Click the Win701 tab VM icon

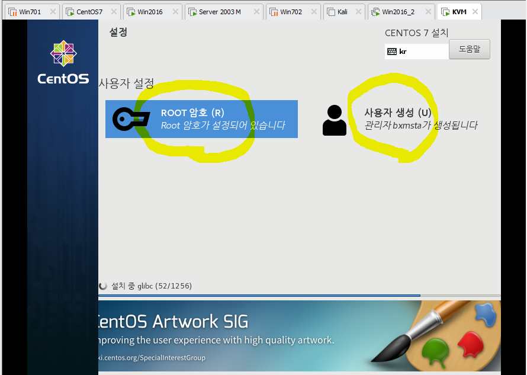pyautogui.click(x=12, y=12)
